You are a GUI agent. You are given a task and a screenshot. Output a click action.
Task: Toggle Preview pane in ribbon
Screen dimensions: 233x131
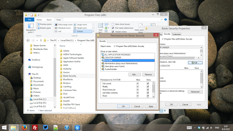(44, 24)
